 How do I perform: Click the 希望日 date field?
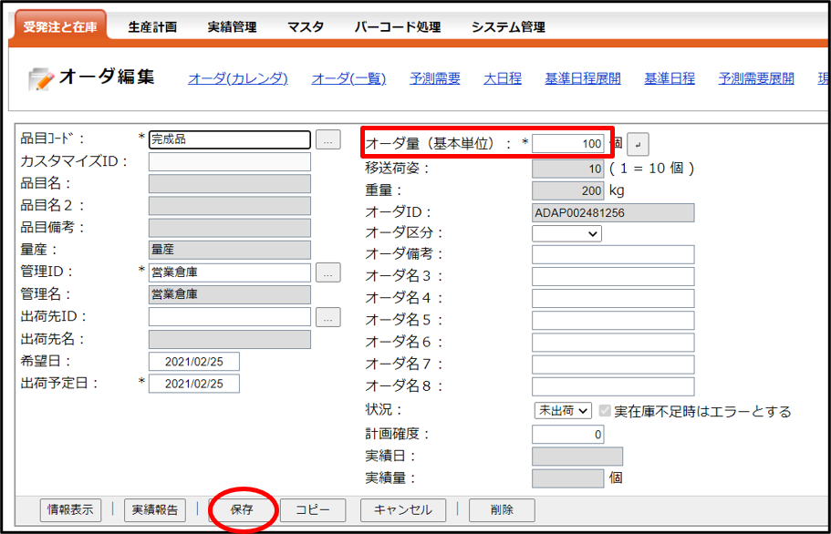click(193, 362)
